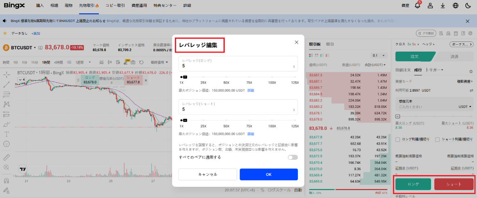Select the pattern drawing tool
Image resolution: width=477 pixels, height=198 pixels.
[x=6, y=104]
